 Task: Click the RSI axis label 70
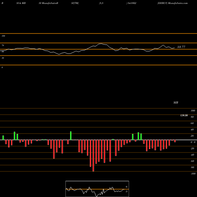point(3,45)
